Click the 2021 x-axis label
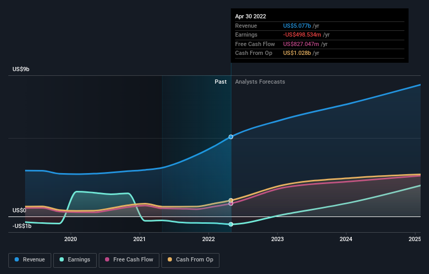This screenshot has width=429, height=274. tap(140, 239)
